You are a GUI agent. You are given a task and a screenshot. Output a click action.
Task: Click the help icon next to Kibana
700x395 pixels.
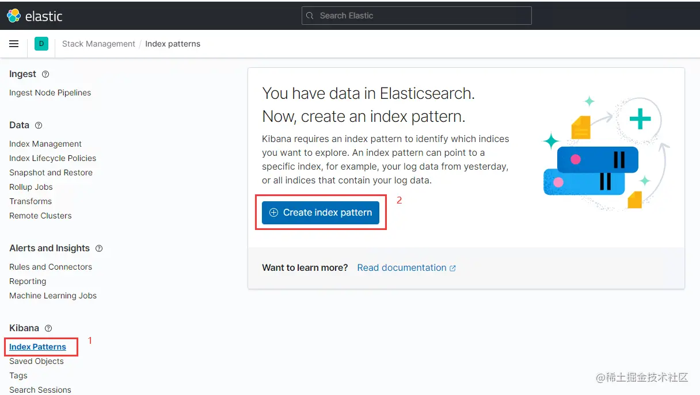[x=48, y=328]
